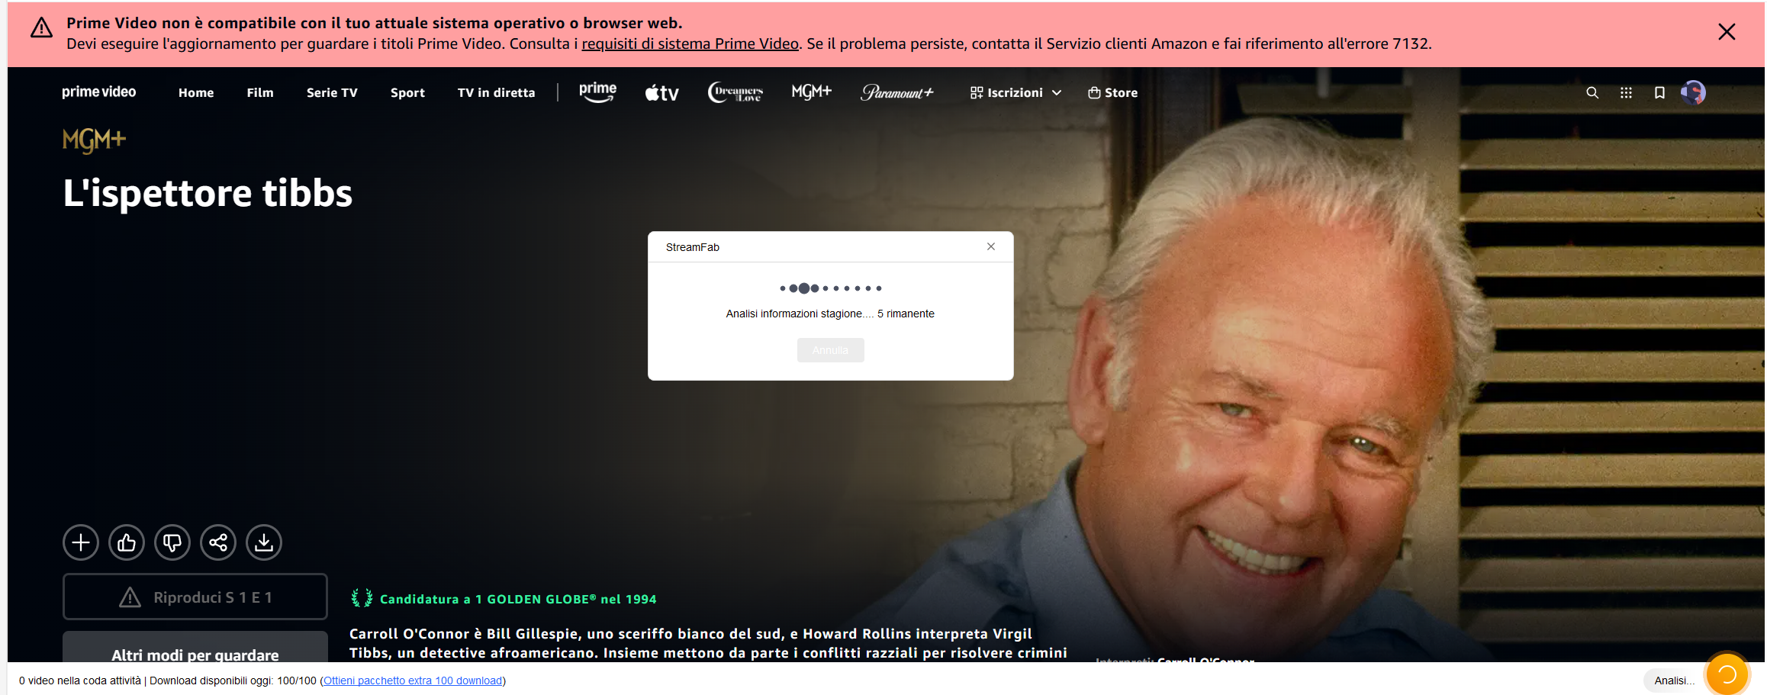1767x695 pixels.
Task: Open the Dreamers Love channel
Action: [x=735, y=92]
